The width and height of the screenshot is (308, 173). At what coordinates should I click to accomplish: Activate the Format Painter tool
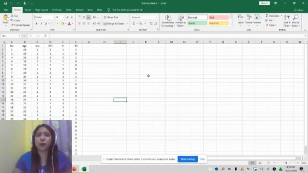click(20, 25)
